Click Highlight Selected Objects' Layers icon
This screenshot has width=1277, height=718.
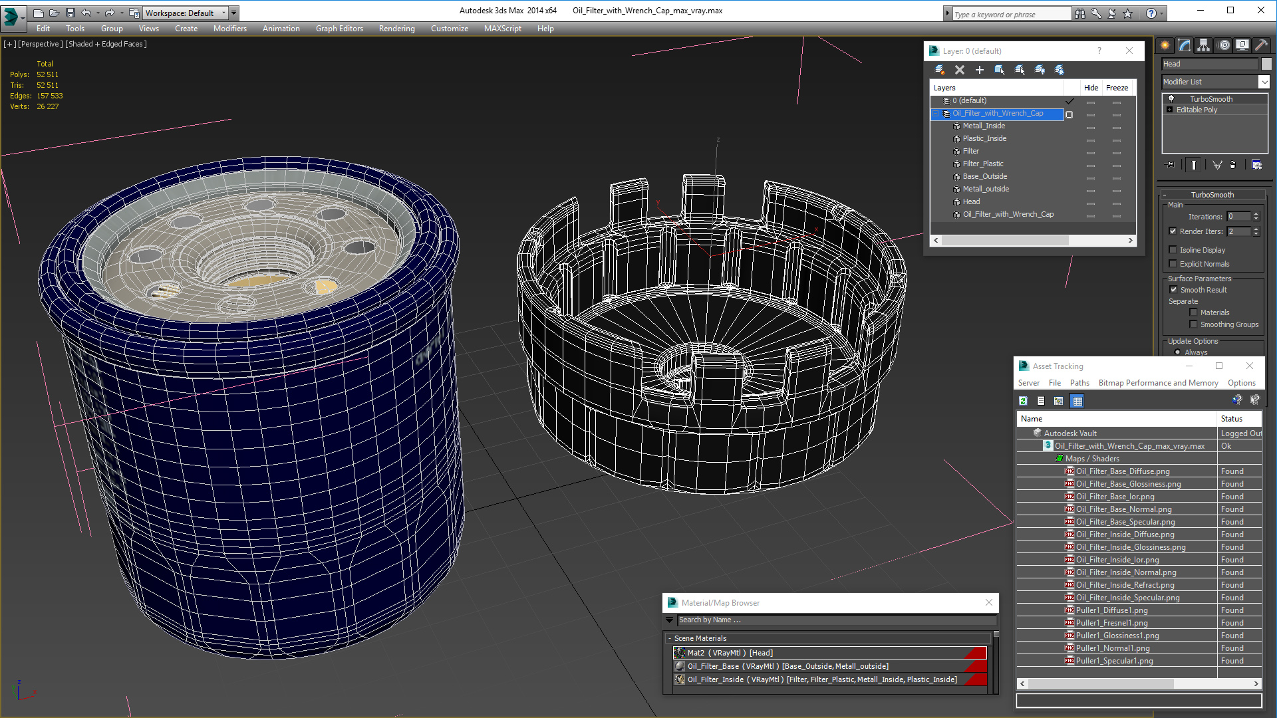click(1020, 70)
